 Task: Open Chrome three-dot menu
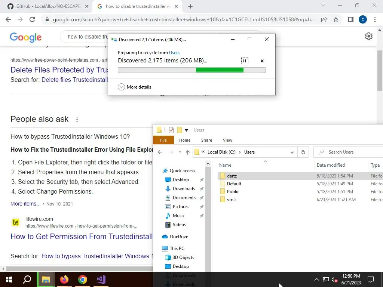click(375, 19)
